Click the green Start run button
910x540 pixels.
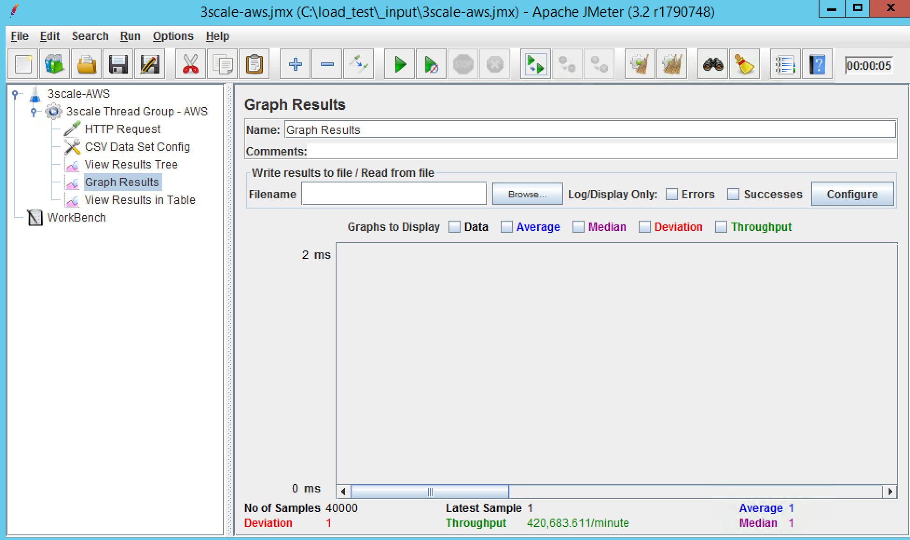(x=400, y=64)
